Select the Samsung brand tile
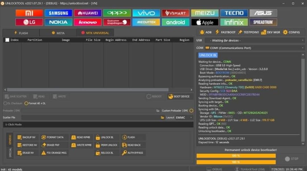Viewport: 307px width, 171px height. tap(58, 13)
